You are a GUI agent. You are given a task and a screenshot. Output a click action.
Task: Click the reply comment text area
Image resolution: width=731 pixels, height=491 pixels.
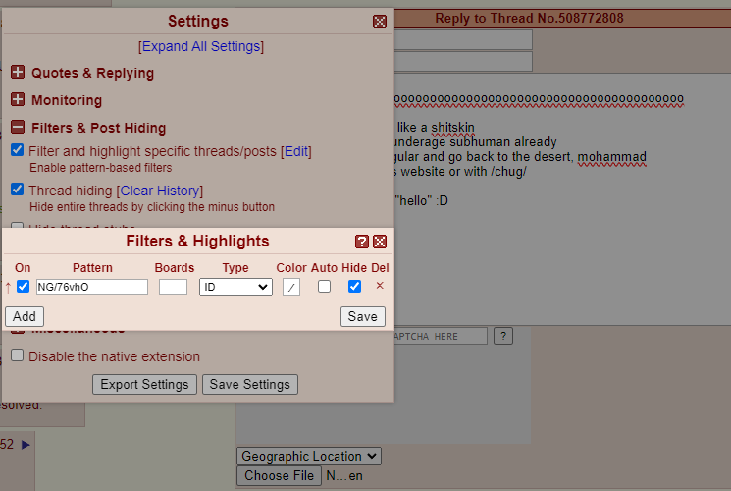pos(562,199)
